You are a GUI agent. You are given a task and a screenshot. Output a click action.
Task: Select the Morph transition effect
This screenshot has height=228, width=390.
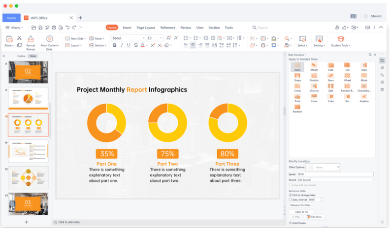tap(314, 65)
